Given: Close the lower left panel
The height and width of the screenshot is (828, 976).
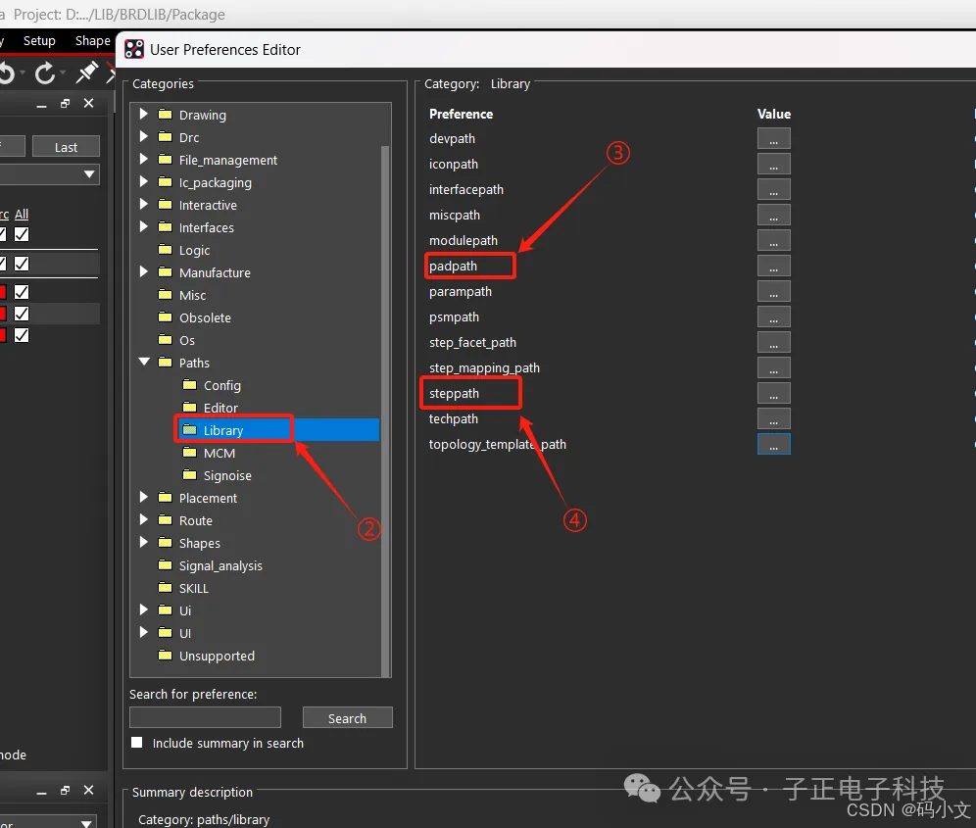Looking at the screenshot, I should [x=88, y=790].
